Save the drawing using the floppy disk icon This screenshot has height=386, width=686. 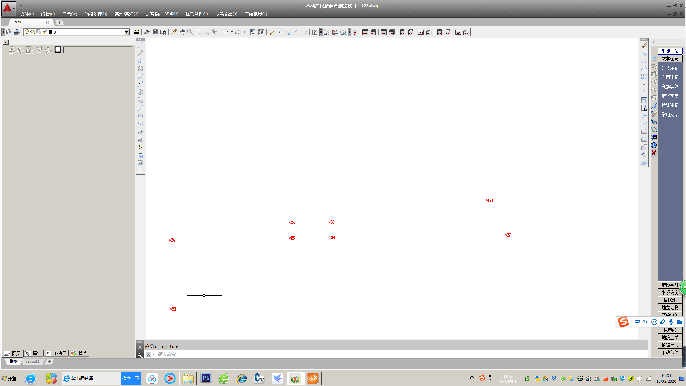[155, 32]
